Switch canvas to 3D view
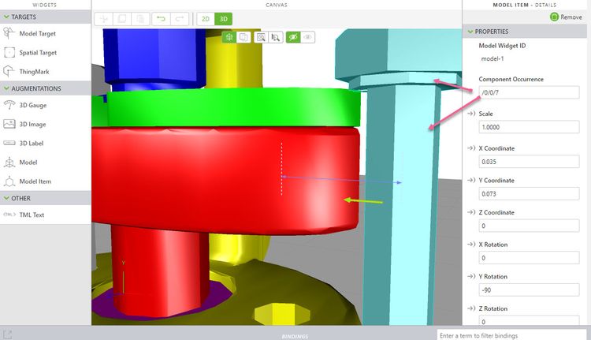 (x=224, y=19)
